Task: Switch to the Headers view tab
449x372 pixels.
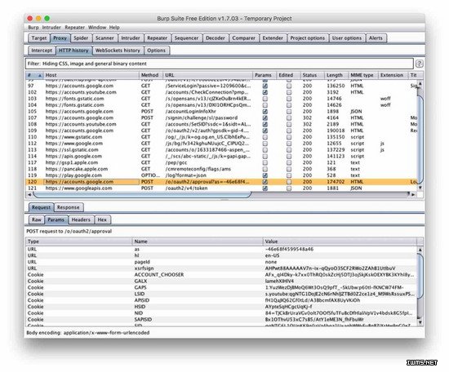Action: pos(81,219)
